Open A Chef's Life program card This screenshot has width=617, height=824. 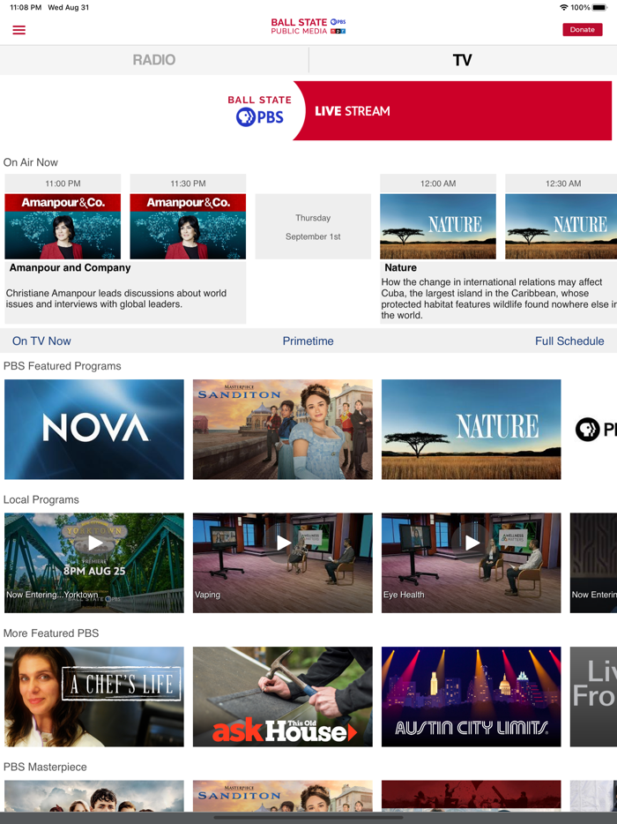pyautogui.click(x=94, y=697)
